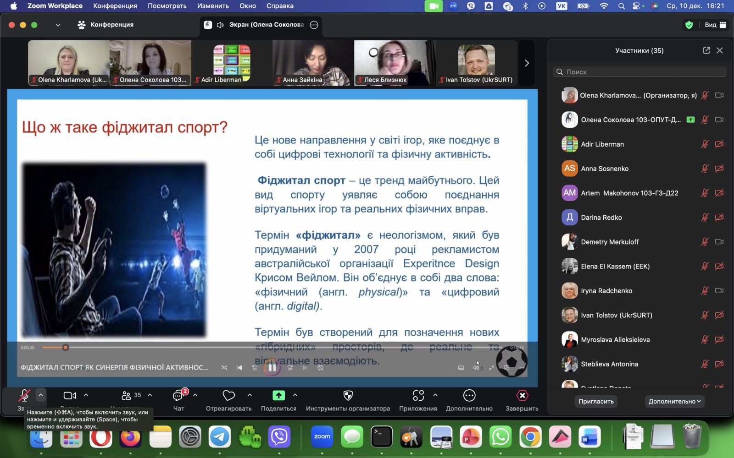
Task: Click the green encryption shield icon
Action: (x=689, y=25)
